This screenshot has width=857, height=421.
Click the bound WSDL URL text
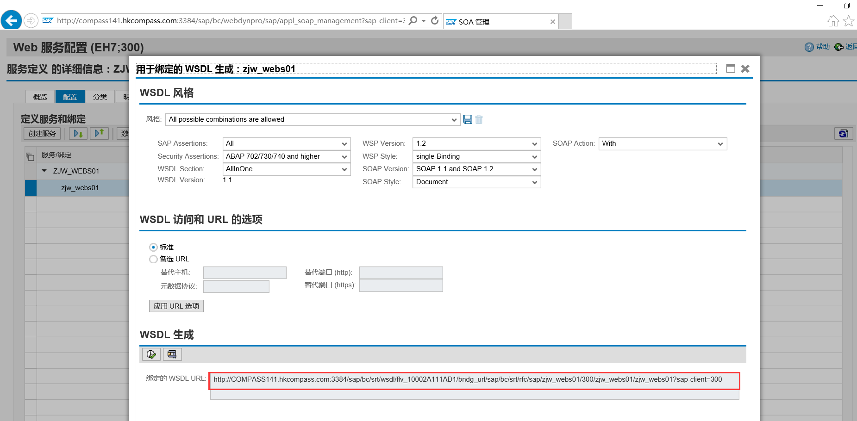coord(468,379)
